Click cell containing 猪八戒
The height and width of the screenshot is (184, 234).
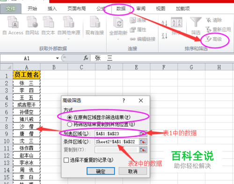tap(27, 119)
